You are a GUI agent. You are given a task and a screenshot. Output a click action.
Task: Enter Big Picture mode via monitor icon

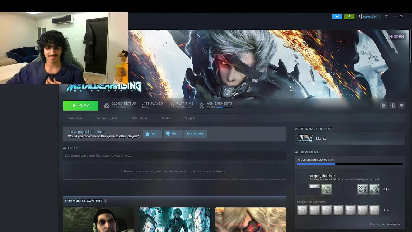coord(387,17)
